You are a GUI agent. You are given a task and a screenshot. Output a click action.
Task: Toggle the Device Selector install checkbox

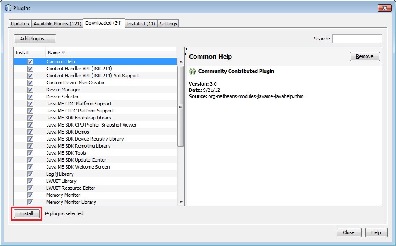tap(30, 97)
